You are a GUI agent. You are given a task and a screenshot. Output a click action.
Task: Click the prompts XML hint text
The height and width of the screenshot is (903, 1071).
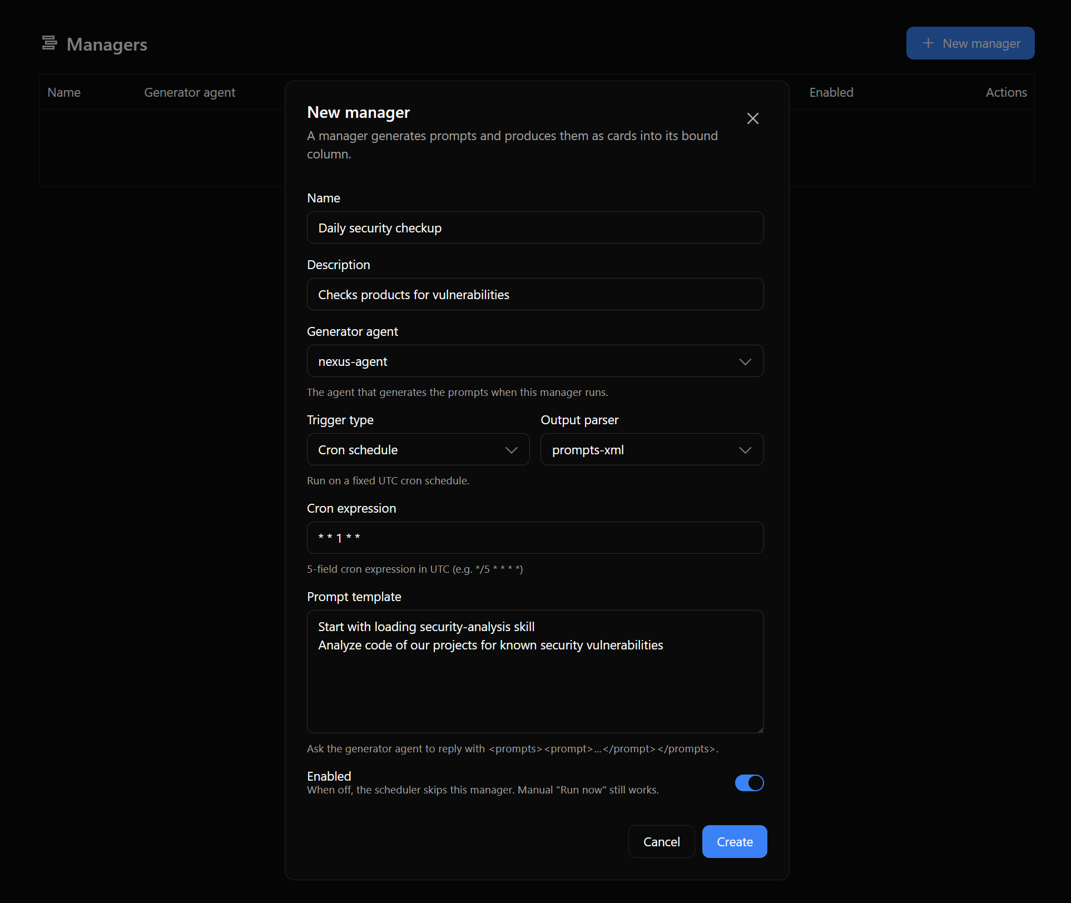(513, 748)
